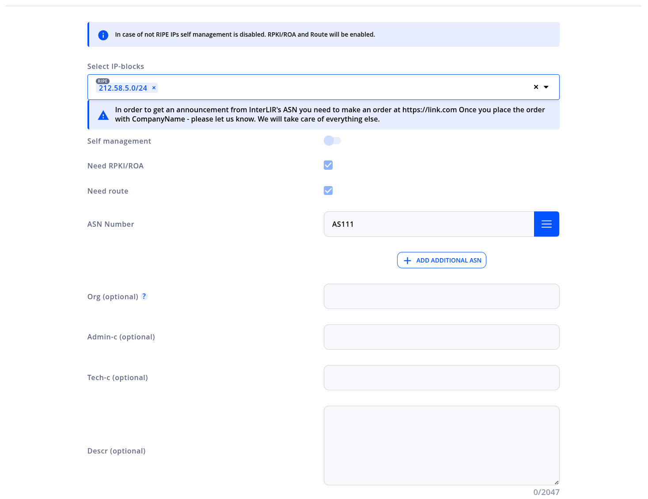
Task: Clear all selected IP-blocks
Action: click(536, 87)
